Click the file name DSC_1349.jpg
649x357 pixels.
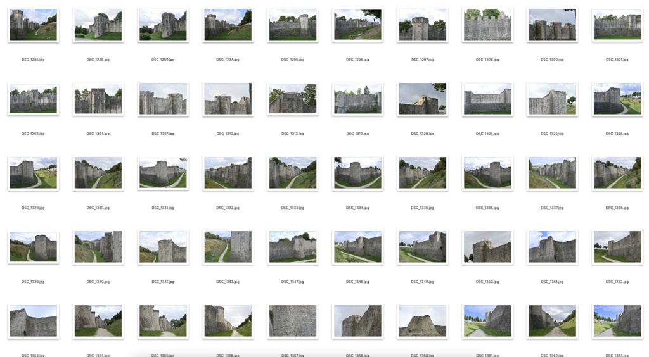[x=423, y=282]
